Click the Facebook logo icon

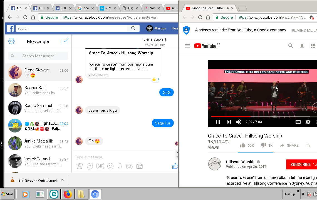click(x=10, y=28)
